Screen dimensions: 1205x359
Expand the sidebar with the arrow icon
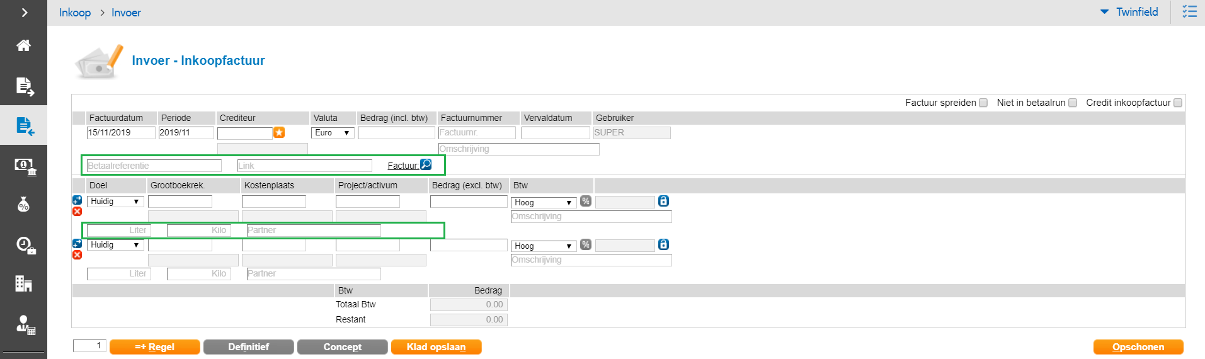click(x=24, y=13)
